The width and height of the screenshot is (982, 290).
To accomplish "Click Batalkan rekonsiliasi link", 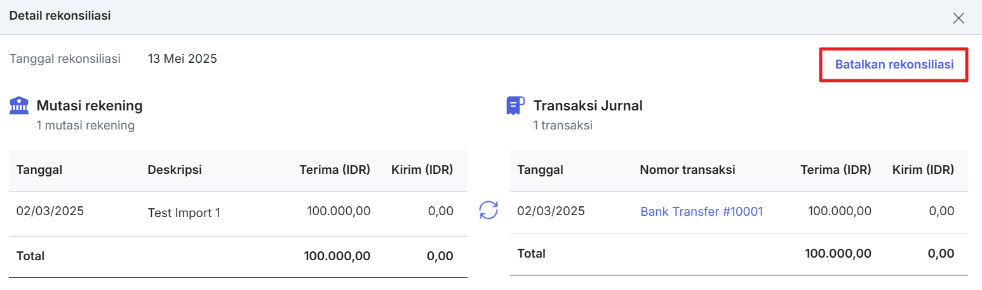I will pyautogui.click(x=894, y=65).
